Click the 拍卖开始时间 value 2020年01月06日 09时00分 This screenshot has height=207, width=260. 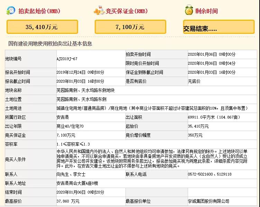tap(211, 55)
